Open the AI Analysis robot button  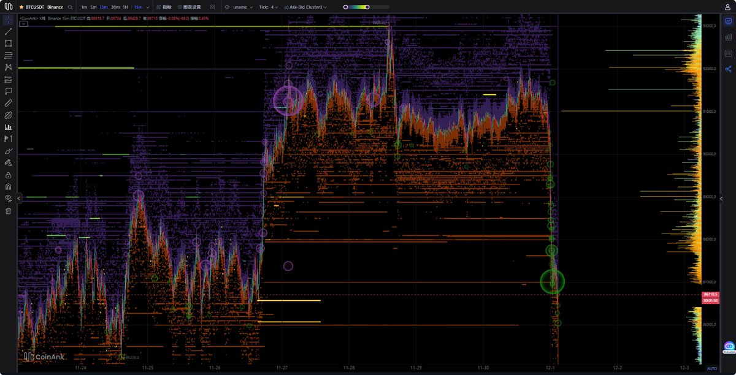[x=729, y=347]
